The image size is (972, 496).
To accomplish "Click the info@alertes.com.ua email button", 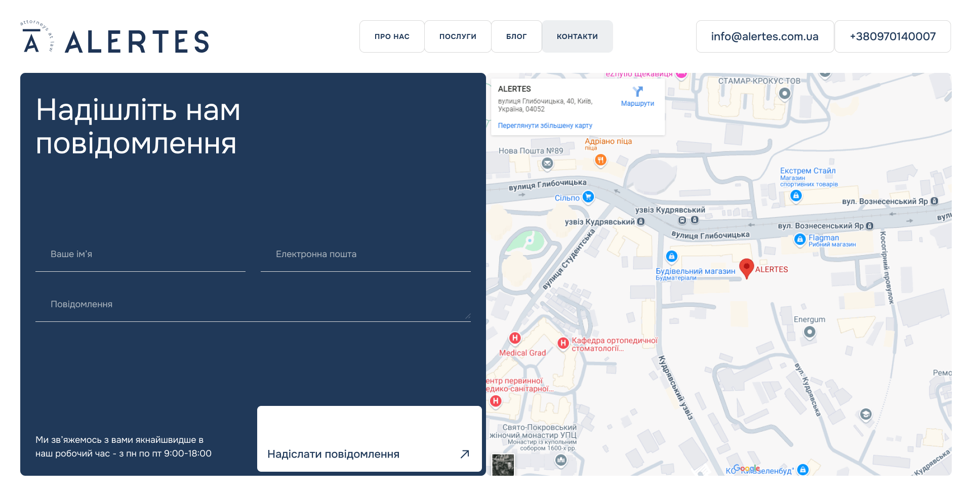I will (764, 36).
